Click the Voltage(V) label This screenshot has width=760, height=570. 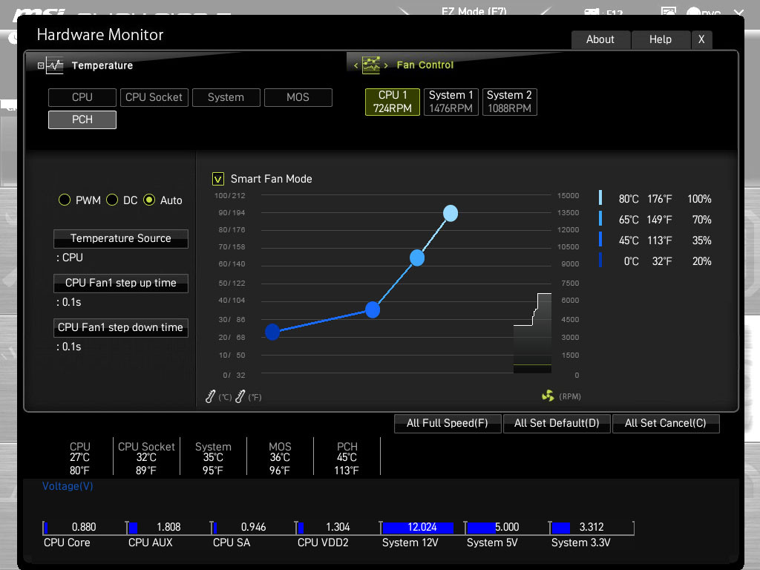(x=68, y=486)
